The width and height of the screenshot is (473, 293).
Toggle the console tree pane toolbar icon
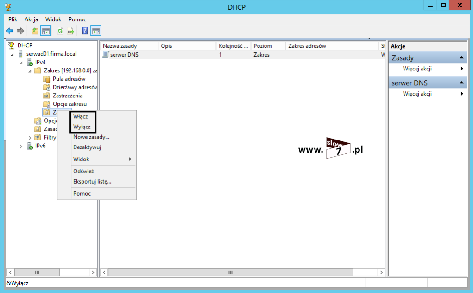46,31
